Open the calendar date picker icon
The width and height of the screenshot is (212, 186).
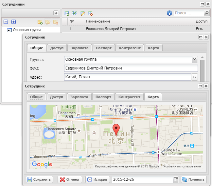pyautogui.click(x=176, y=179)
